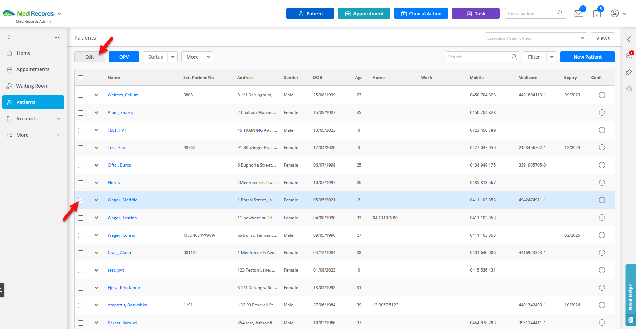
Task: Open Appointments in sidebar
Action: 33,69
